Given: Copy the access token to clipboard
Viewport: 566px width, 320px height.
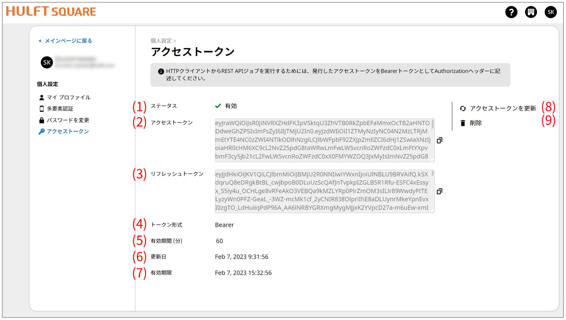Looking at the screenshot, I should 440,140.
